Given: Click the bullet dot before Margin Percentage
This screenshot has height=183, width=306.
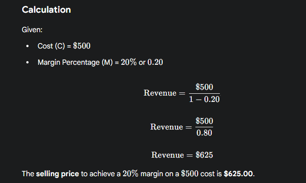Looking at the screenshot, I should 28,62.
